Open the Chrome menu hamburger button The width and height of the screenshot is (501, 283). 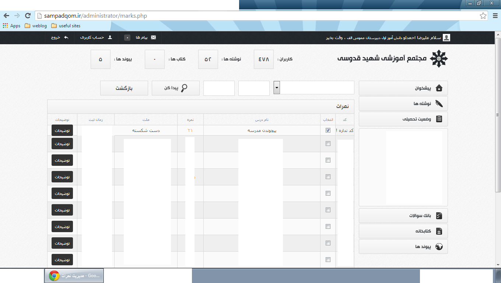(495, 15)
